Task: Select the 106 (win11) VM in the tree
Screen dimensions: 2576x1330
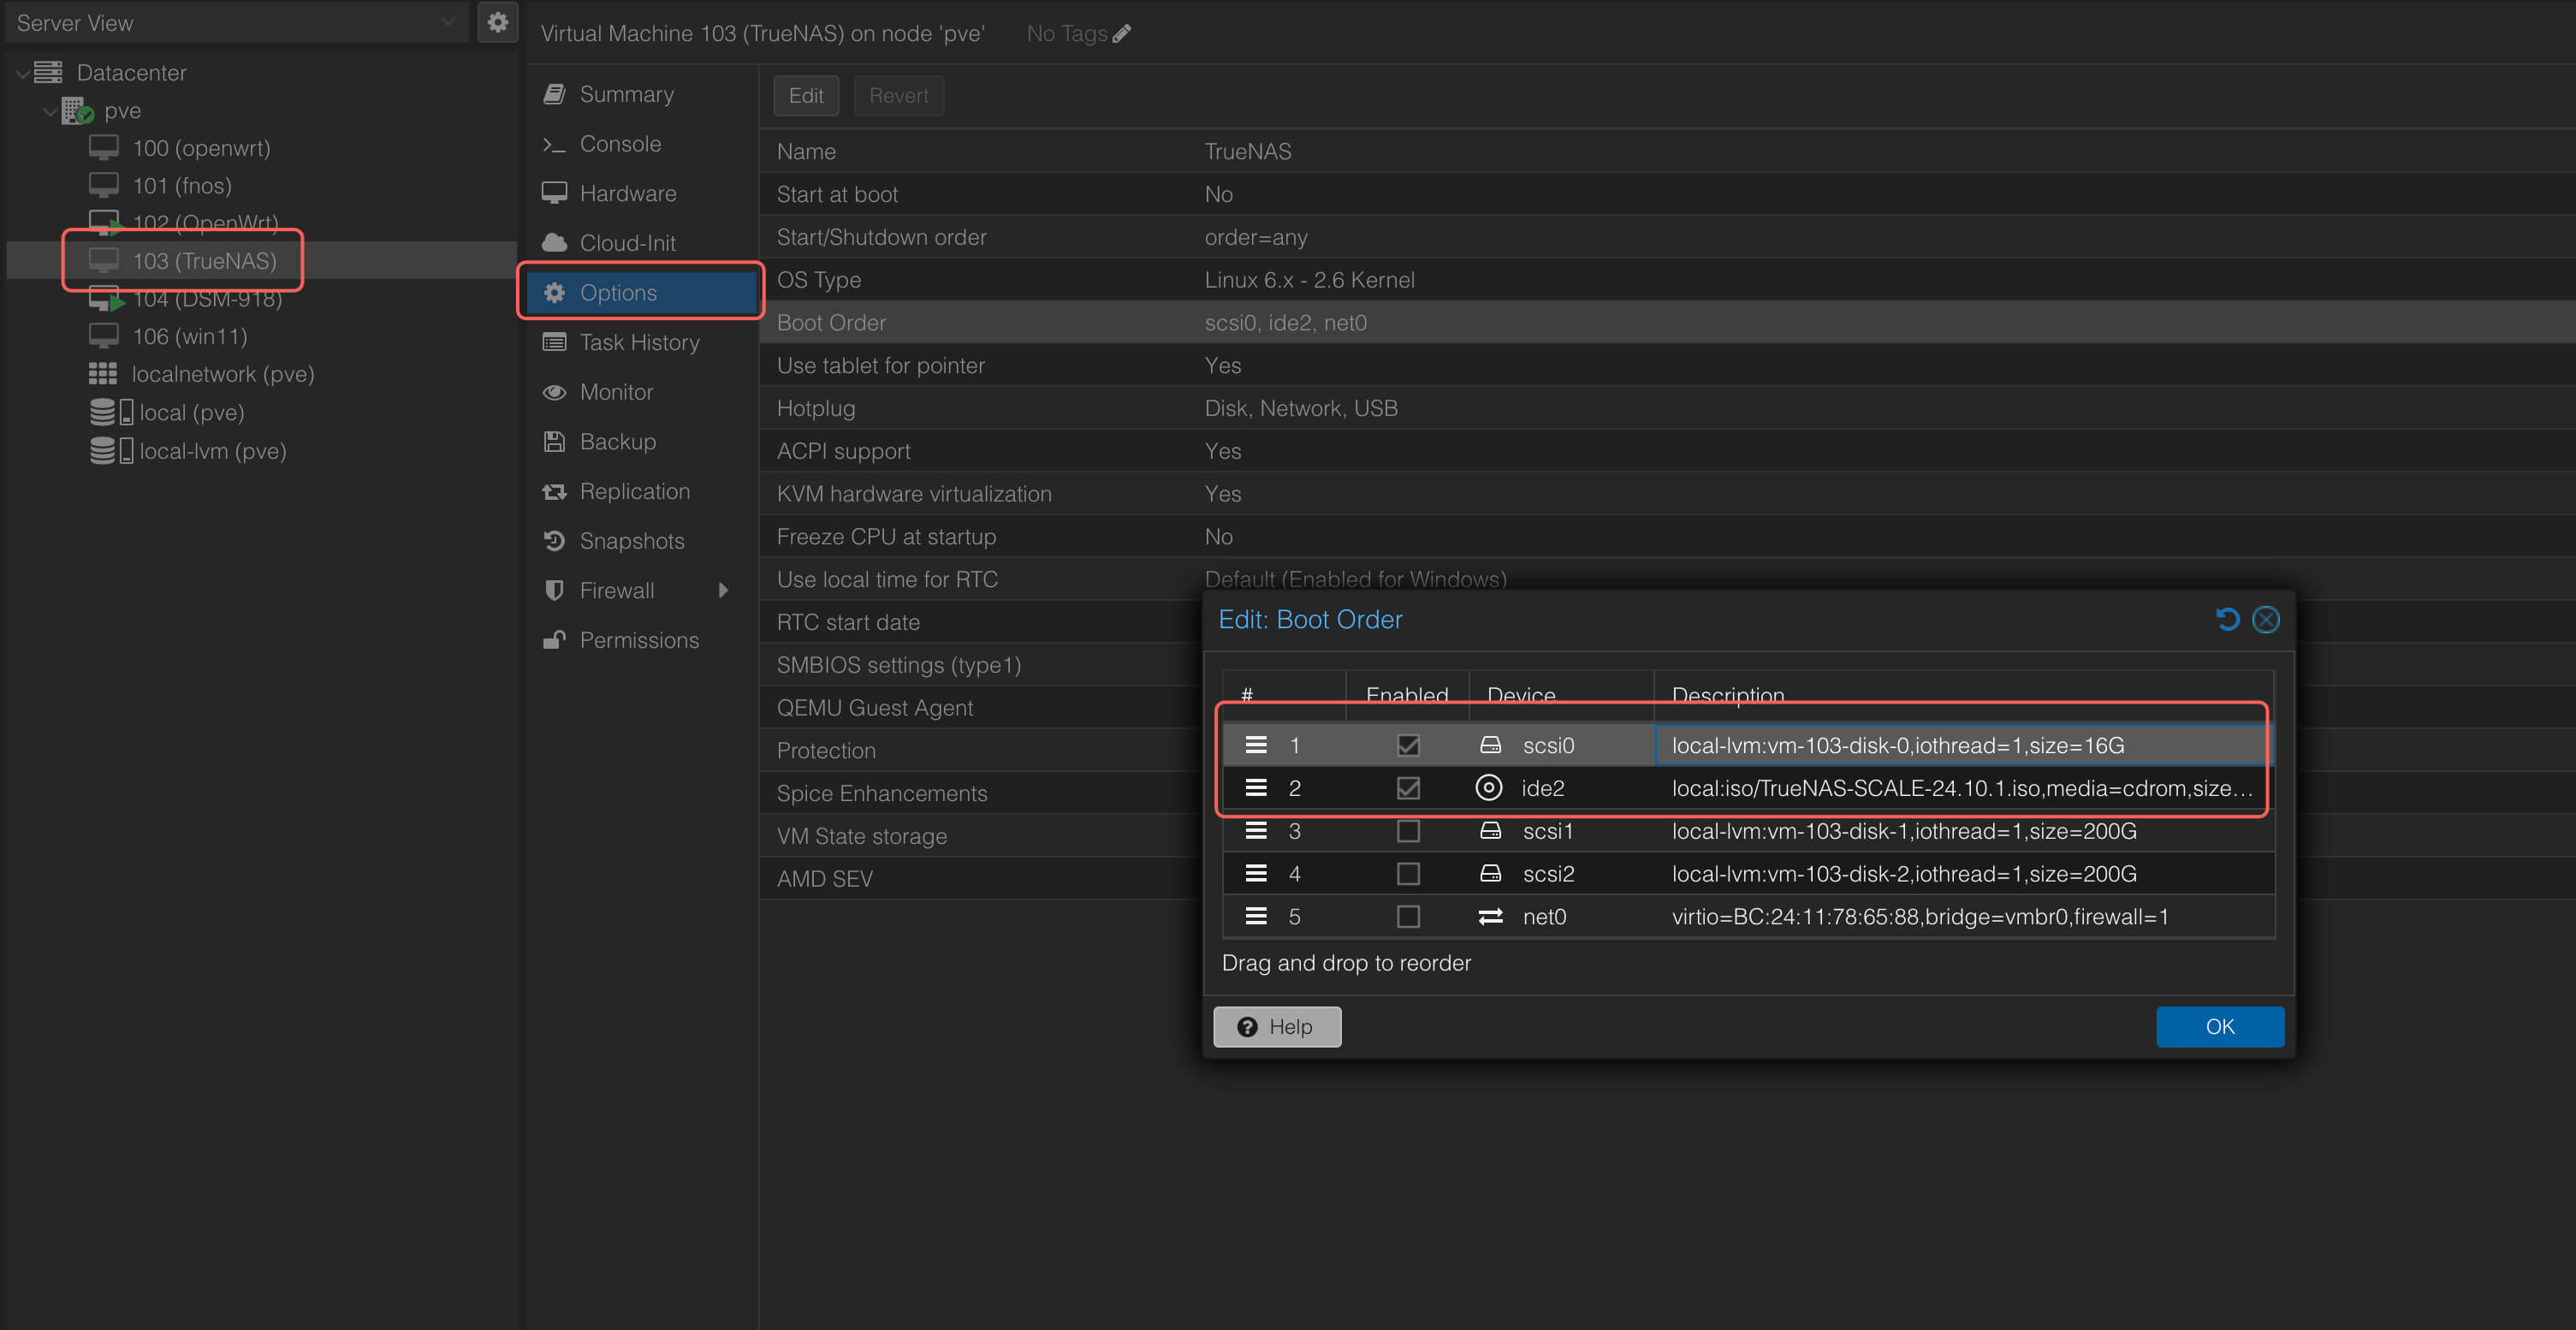Action: [189, 336]
